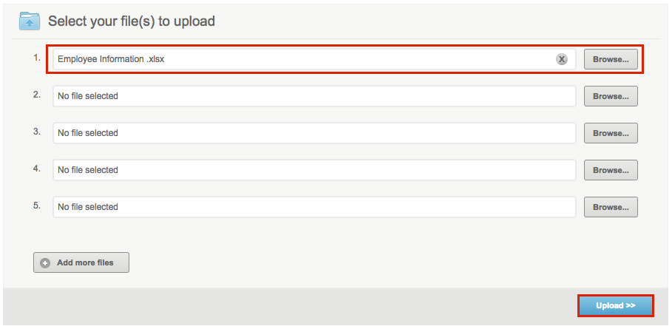Start the upload with Upload >> button
This screenshot has width=672, height=329.
(x=615, y=305)
